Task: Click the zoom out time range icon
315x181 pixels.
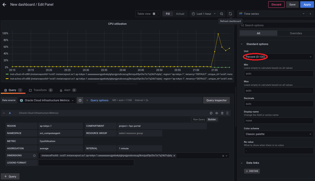Action: click(x=222, y=14)
